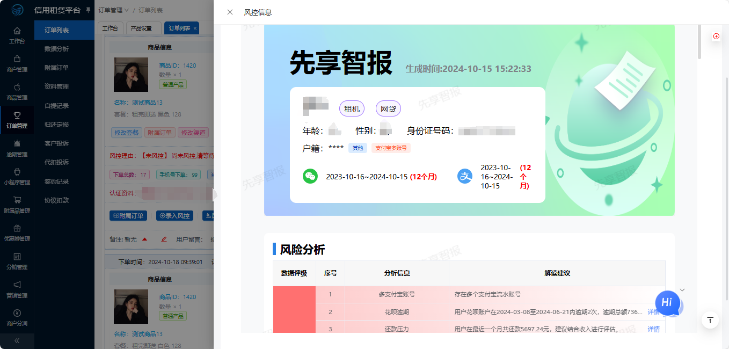Screen dimensions: 729x349
Task: Click the 租机 tag on report card
Action: click(352, 109)
